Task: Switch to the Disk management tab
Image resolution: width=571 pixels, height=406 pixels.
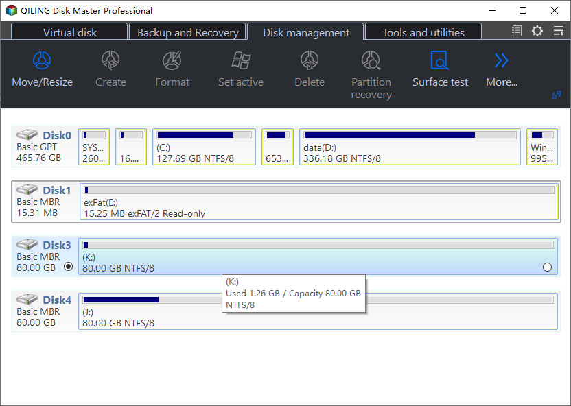Action: click(305, 32)
